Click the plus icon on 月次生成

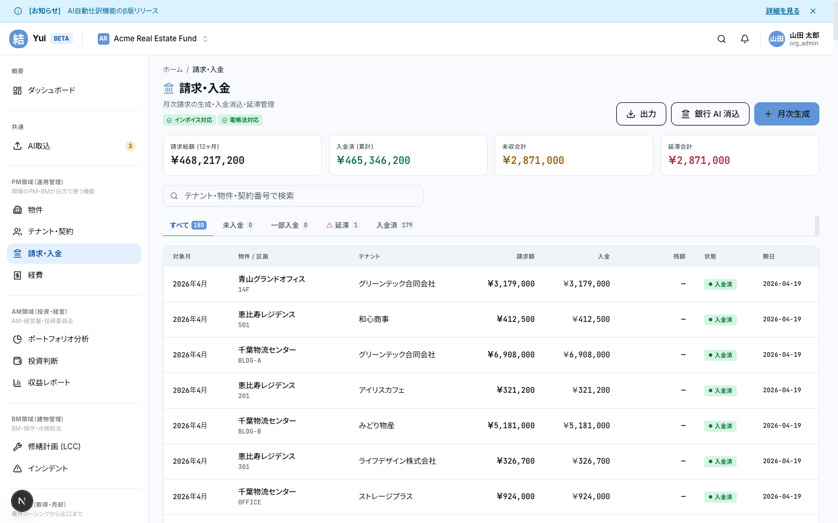point(768,114)
